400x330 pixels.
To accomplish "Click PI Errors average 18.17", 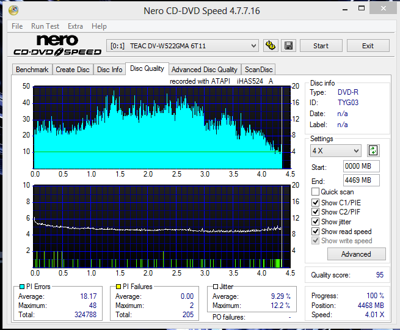I will click(89, 296).
